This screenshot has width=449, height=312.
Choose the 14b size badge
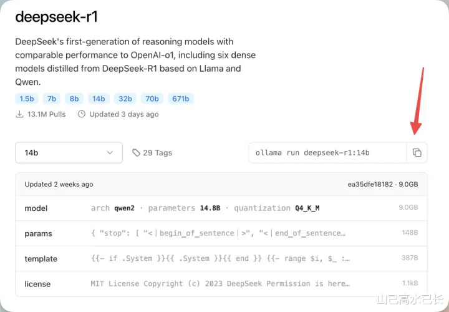[99, 99]
